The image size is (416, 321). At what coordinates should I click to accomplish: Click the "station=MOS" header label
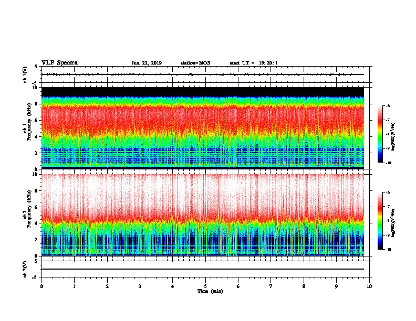click(x=195, y=63)
